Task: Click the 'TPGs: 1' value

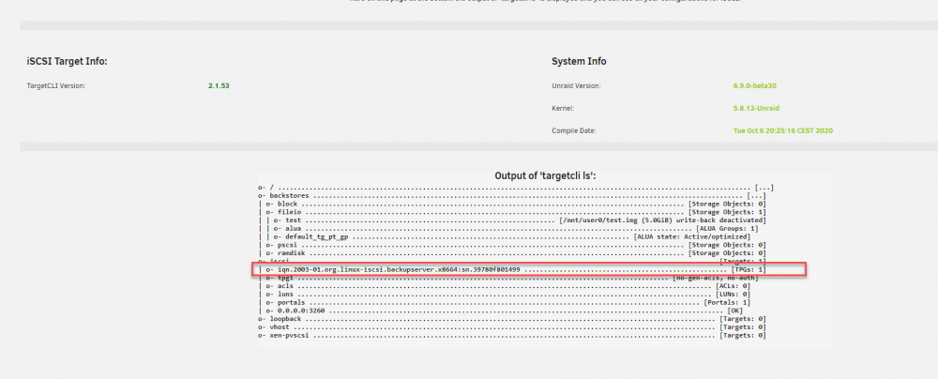Action: pos(749,270)
